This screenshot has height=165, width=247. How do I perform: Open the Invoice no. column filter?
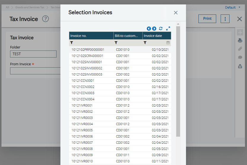pyautogui.click(x=72, y=43)
